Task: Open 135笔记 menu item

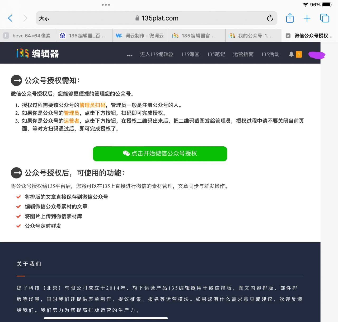Action: (216, 54)
